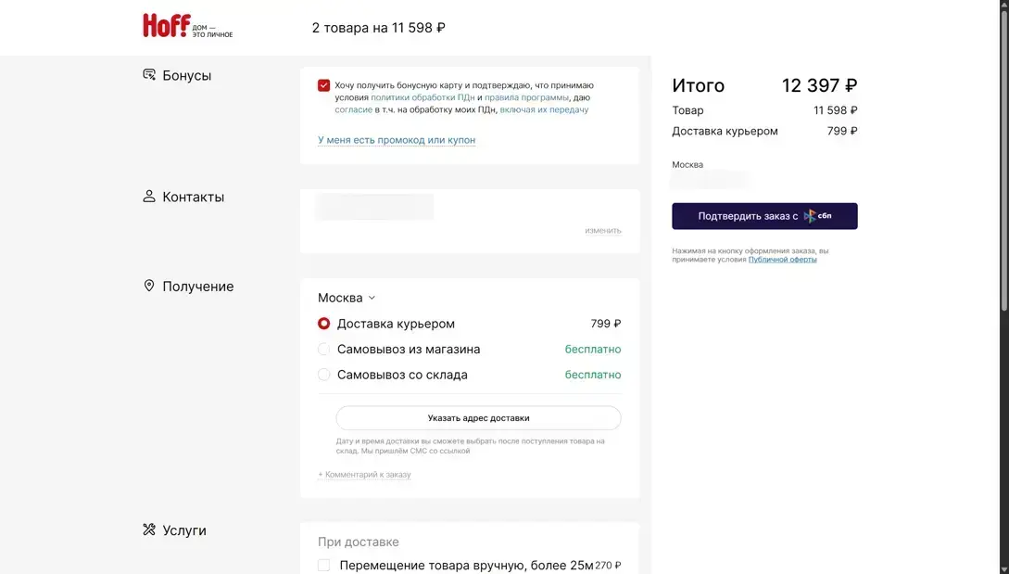Choose Самовывоз со склада option
1009x574 pixels.
[x=324, y=375]
